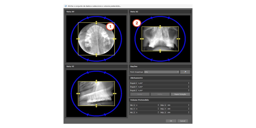Click the right resize arrow in Vista YZ
The height and width of the screenshot is (128, 256).
coord(115,93)
